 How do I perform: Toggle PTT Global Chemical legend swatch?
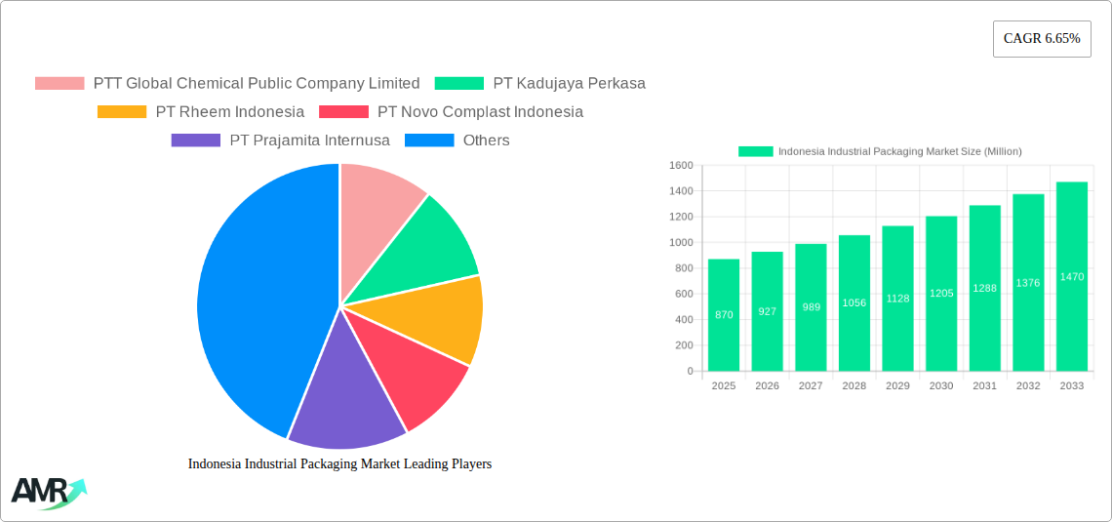click(60, 84)
